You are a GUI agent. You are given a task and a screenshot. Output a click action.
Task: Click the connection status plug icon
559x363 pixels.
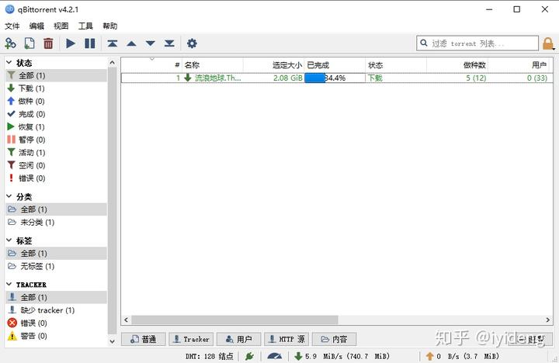pos(249,356)
